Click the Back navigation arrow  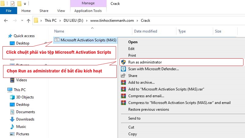pyautogui.click(x=6, y=21)
